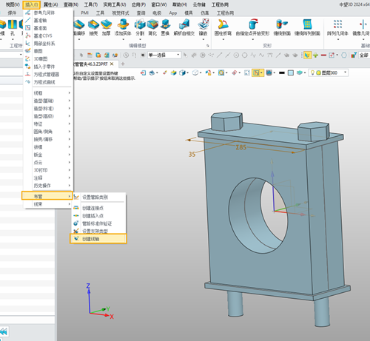Open dropdown arrow under 添加实体

point(123,39)
